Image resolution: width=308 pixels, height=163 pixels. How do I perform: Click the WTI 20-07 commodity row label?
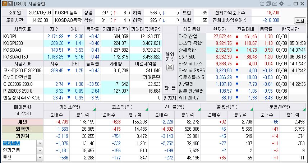189,98
